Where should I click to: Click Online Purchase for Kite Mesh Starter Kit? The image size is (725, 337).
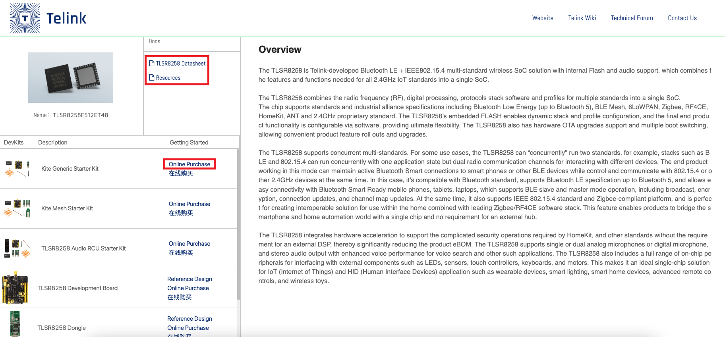(189, 204)
